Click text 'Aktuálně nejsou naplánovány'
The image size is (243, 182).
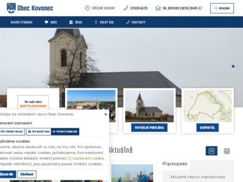coord(198,177)
